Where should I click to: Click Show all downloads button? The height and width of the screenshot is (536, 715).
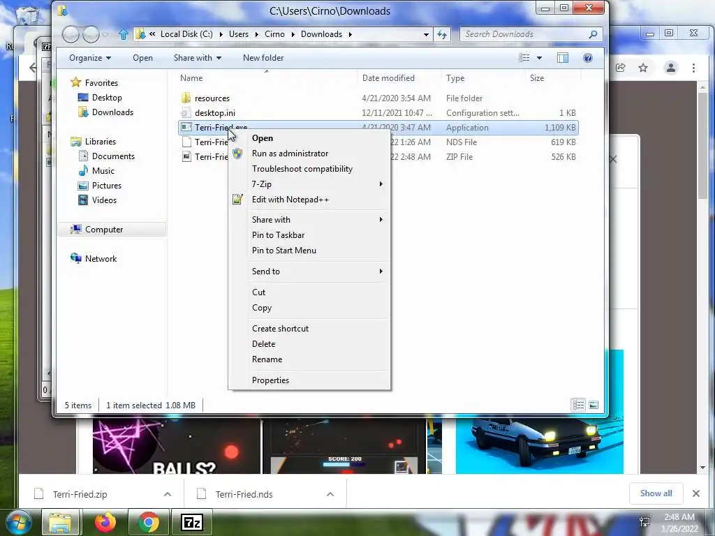click(656, 493)
